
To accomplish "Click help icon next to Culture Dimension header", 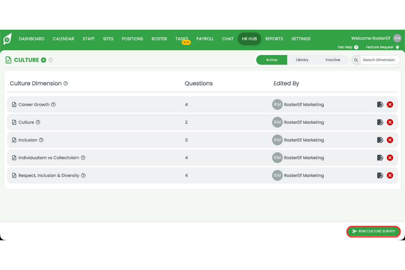I will 66,83.
